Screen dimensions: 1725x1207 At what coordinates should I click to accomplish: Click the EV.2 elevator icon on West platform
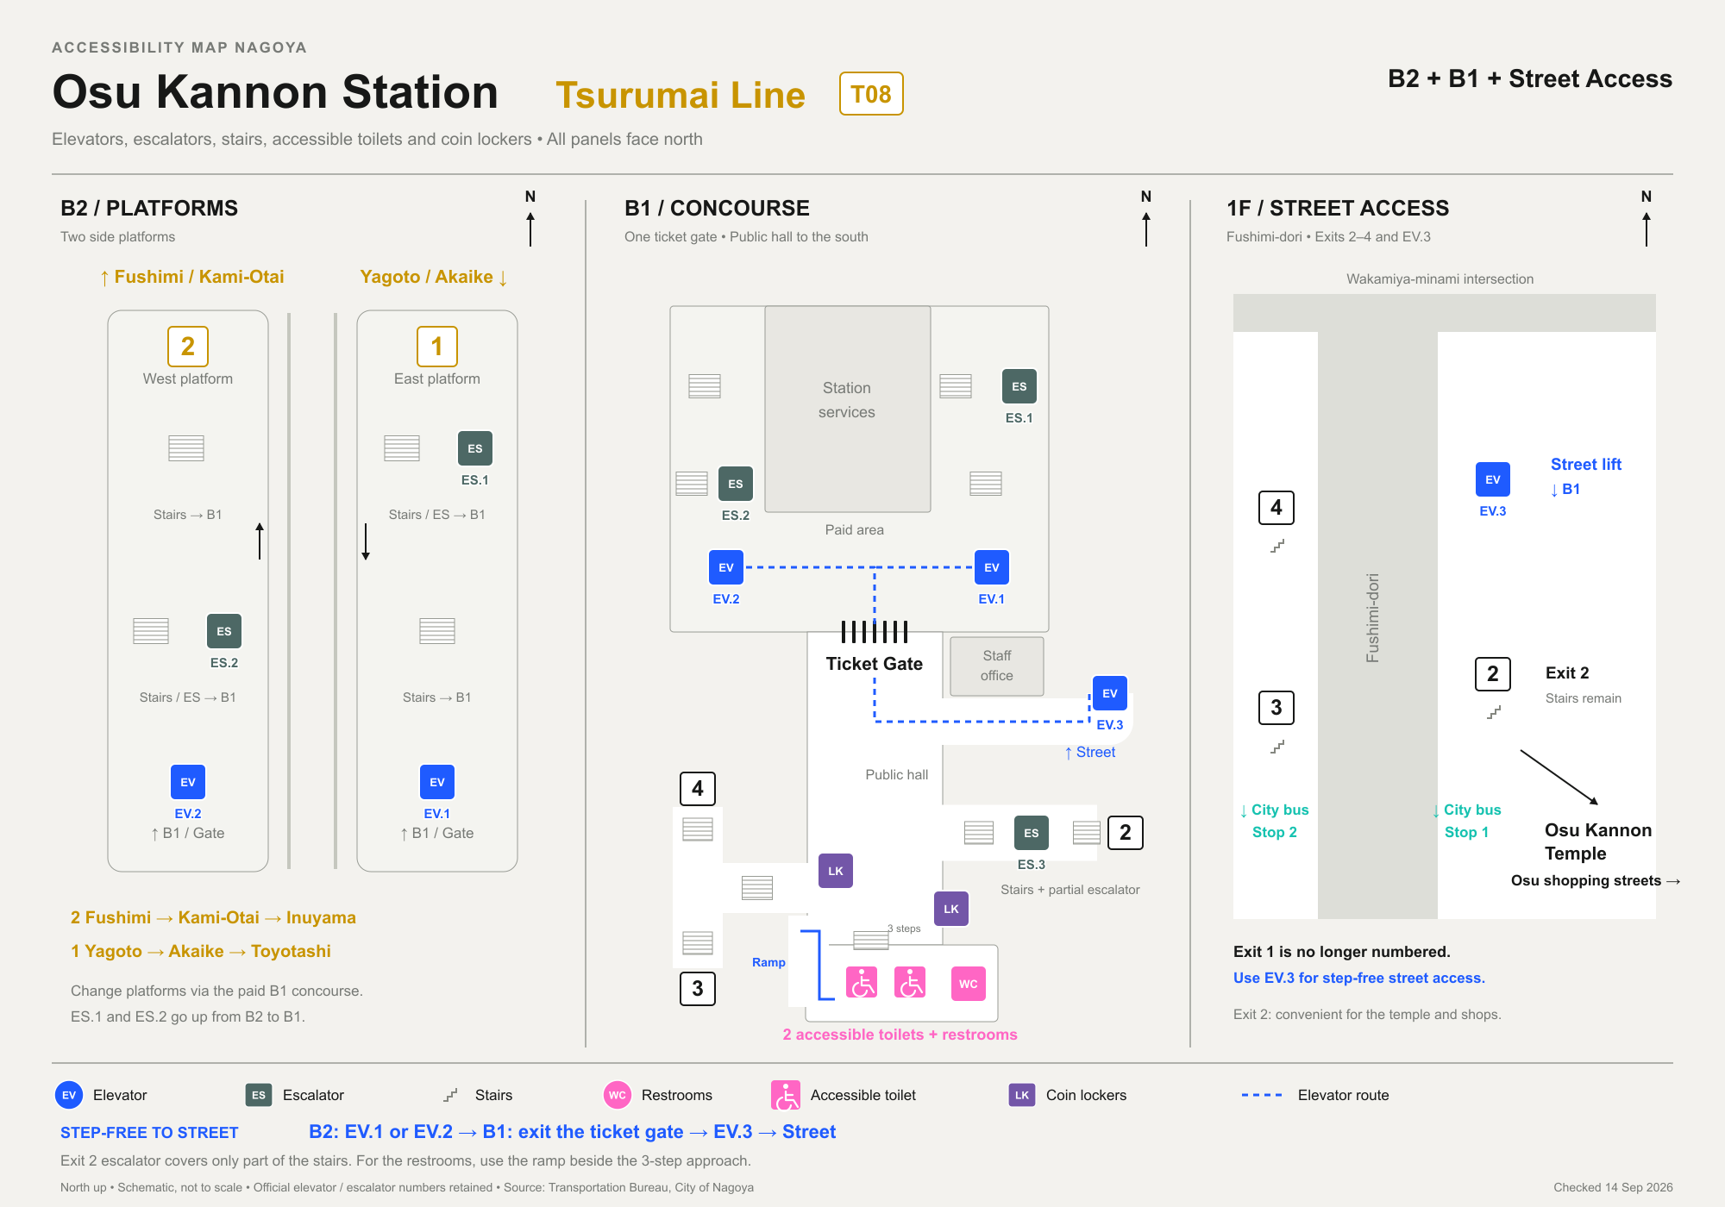coord(188,782)
